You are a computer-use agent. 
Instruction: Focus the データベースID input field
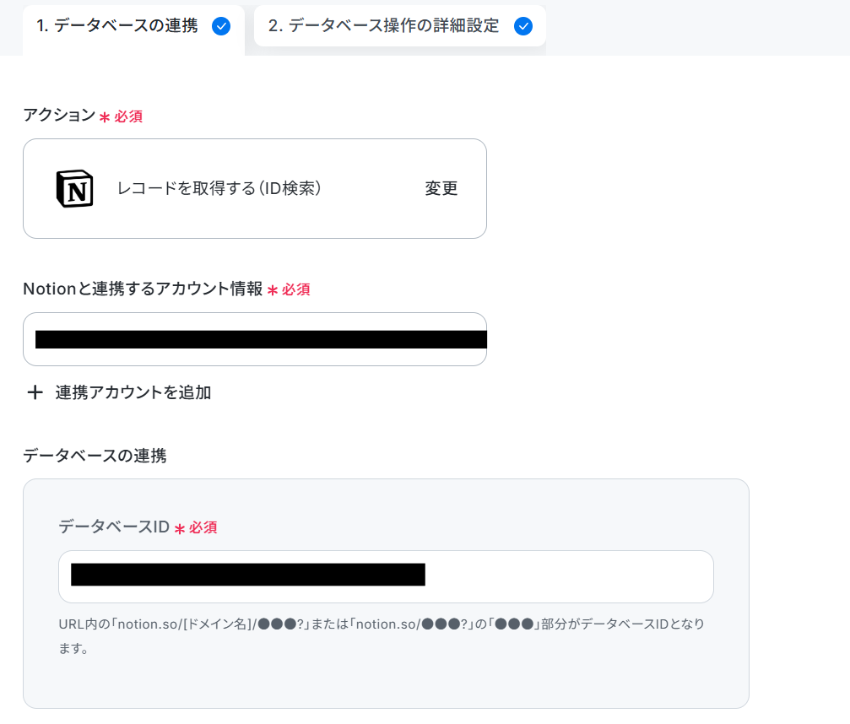(x=386, y=576)
